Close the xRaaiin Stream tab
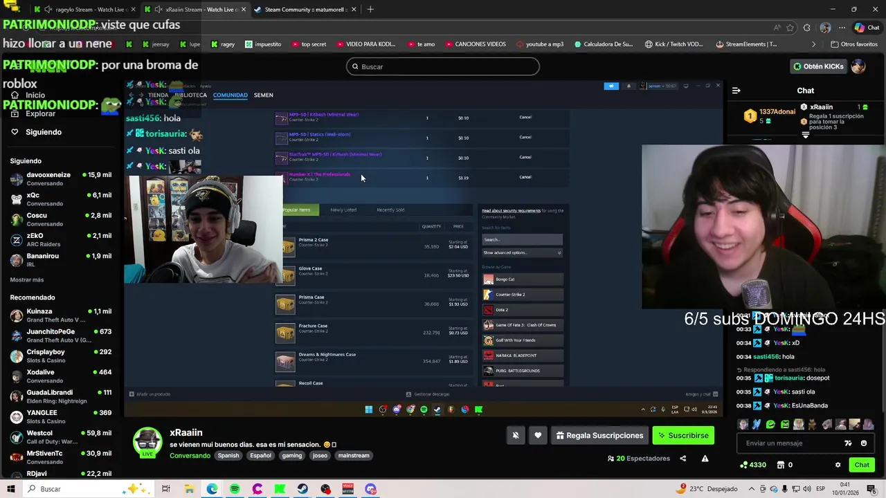 point(243,10)
